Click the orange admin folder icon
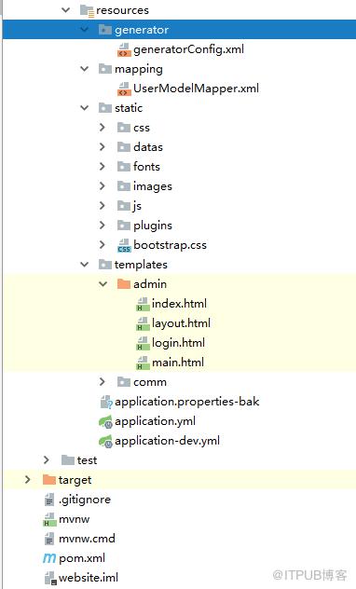The width and height of the screenshot is (356, 589). 124,283
